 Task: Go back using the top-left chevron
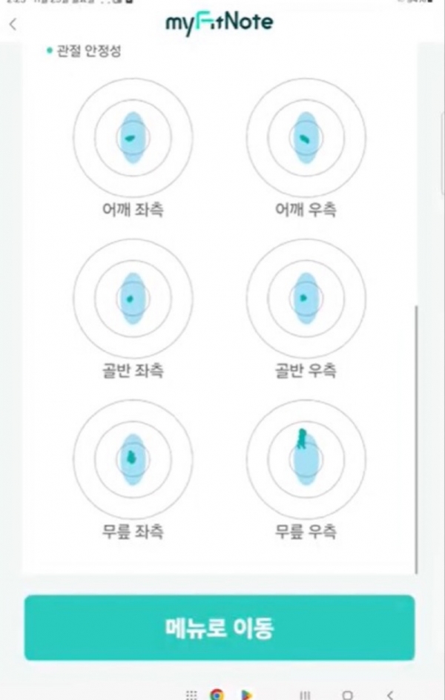click(13, 24)
